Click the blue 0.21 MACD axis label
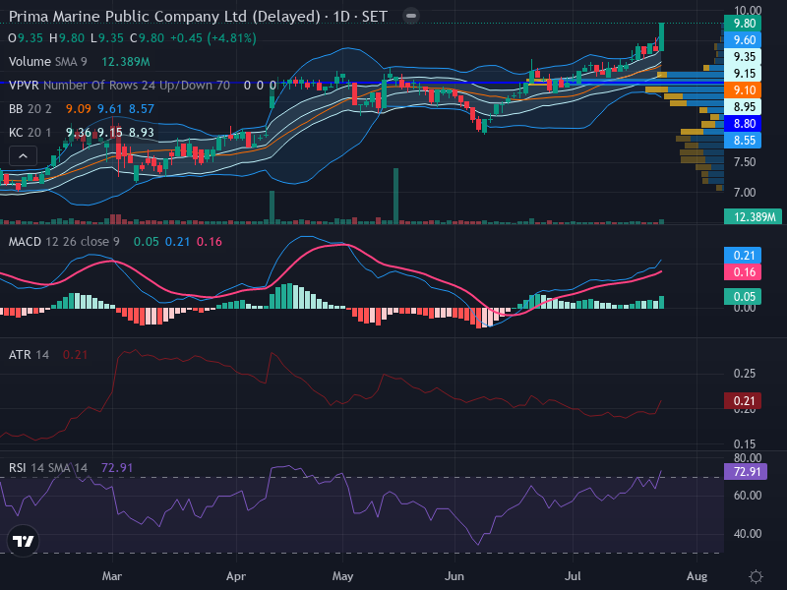 point(743,255)
